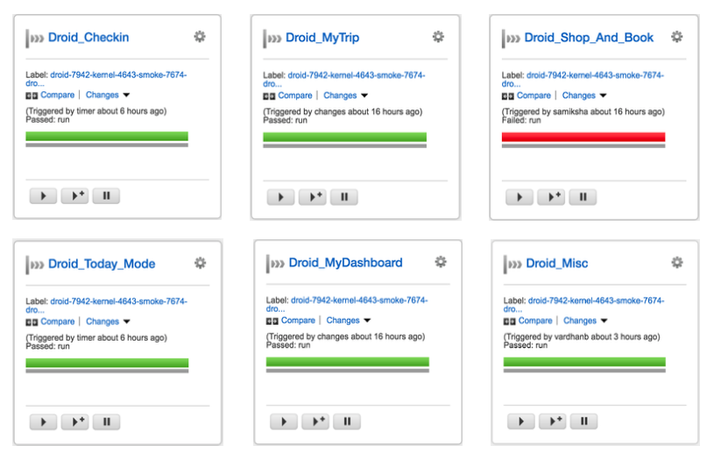Open the Droid_Today_Mode title link
Screen dimensions: 714x460
tap(102, 264)
